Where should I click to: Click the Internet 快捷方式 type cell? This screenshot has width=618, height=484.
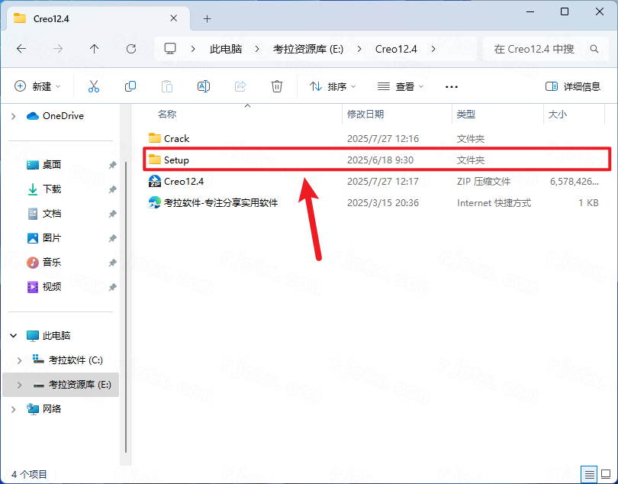coord(494,203)
